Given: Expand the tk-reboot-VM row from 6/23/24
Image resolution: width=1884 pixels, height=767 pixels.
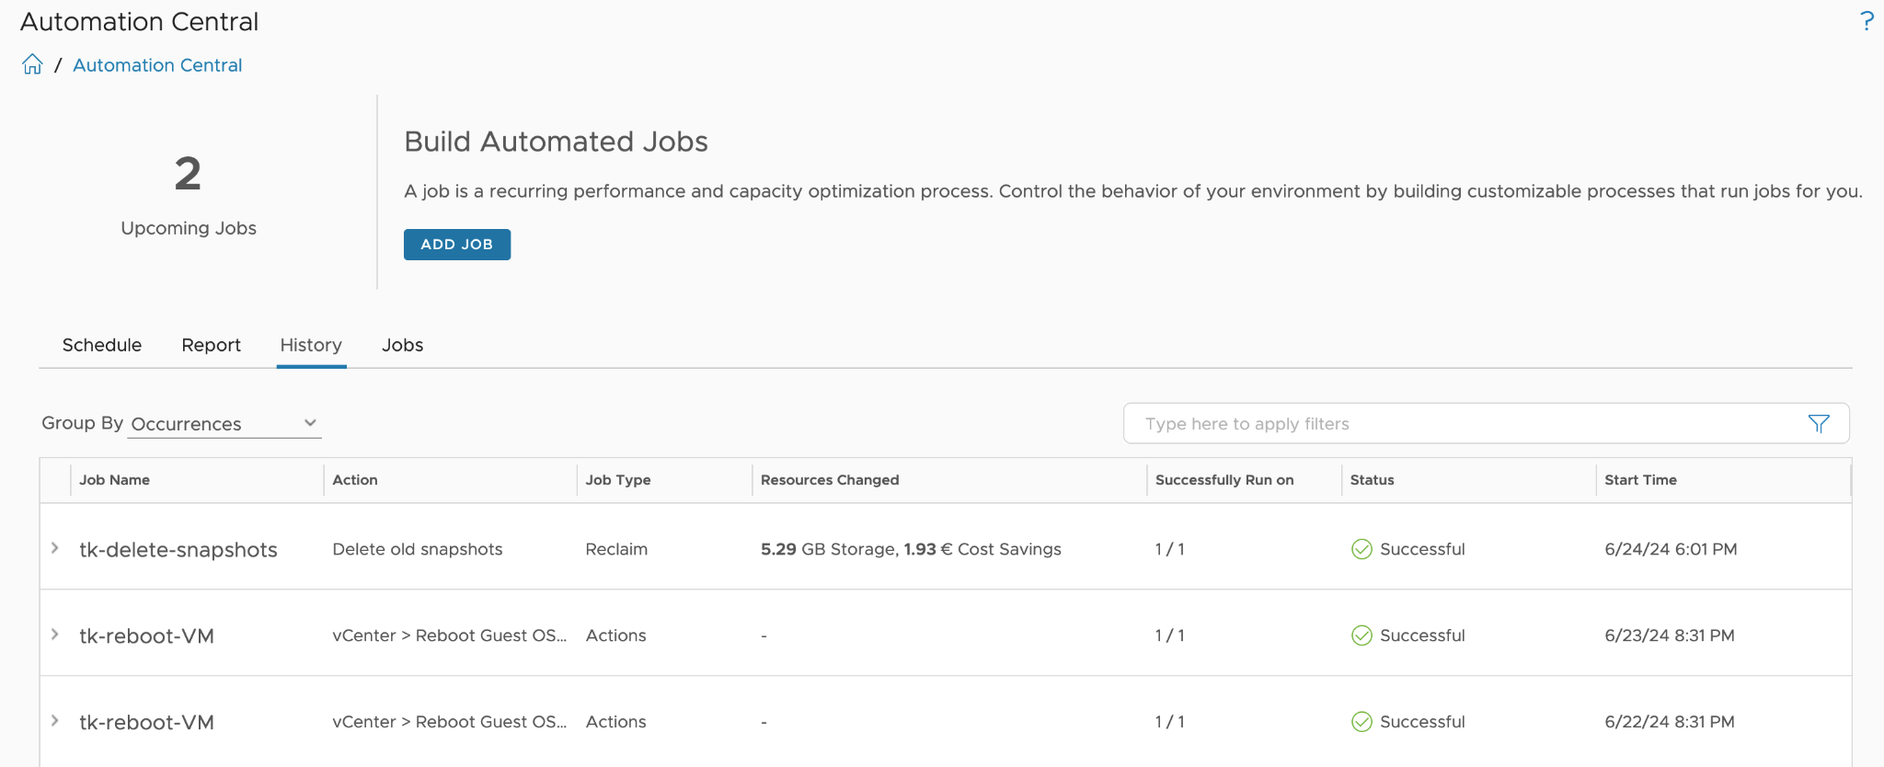Looking at the screenshot, I should pyautogui.click(x=55, y=635).
